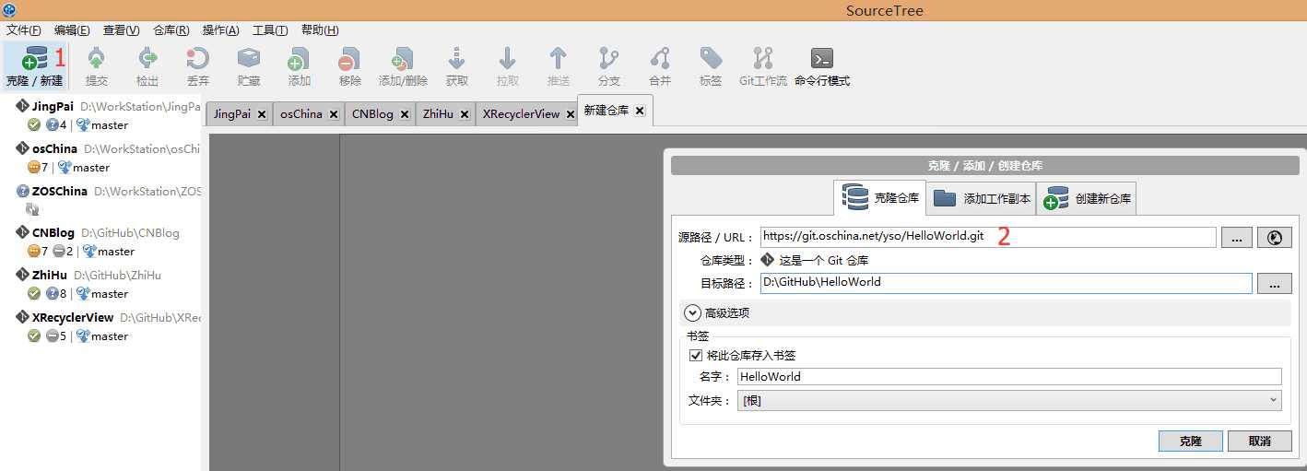Image resolution: width=1307 pixels, height=471 pixels.
Task: Select the 克隆仓库 clone repository tab
Action: [x=880, y=198]
